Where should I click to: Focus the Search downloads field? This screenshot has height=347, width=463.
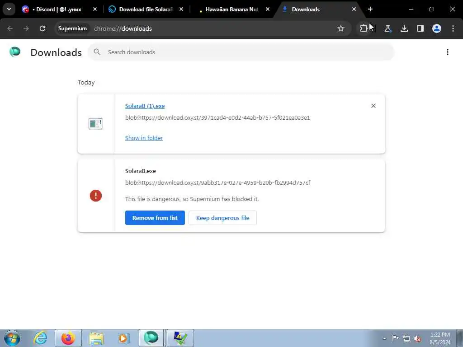(241, 52)
